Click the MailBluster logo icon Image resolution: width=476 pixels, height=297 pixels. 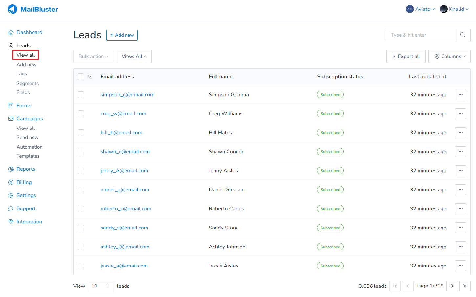tap(12, 9)
